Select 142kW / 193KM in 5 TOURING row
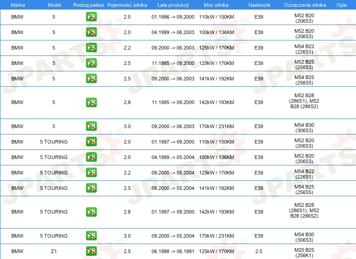The image size is (356, 259). (216, 212)
